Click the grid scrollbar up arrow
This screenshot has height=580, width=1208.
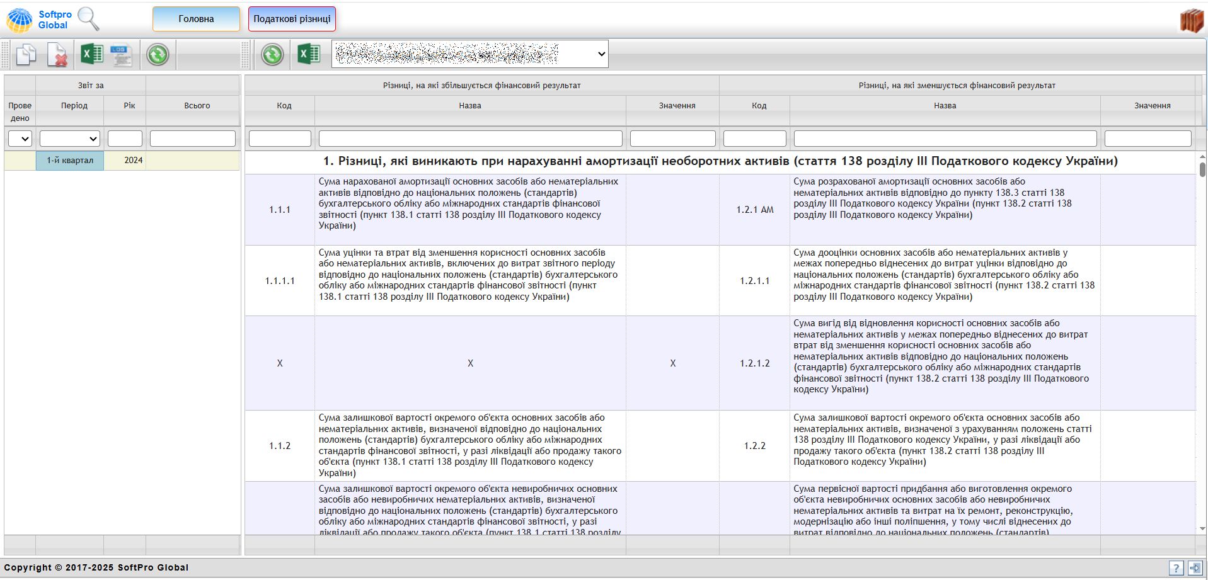[1202, 156]
